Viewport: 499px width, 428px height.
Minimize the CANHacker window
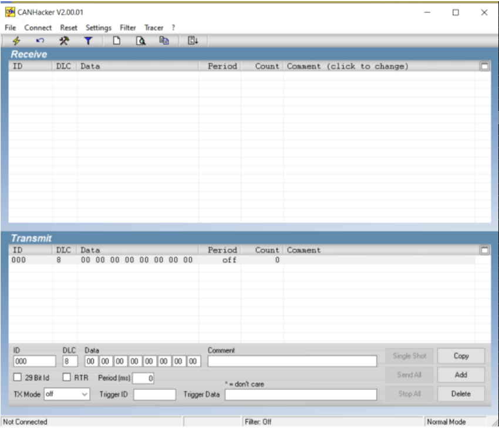[427, 12]
